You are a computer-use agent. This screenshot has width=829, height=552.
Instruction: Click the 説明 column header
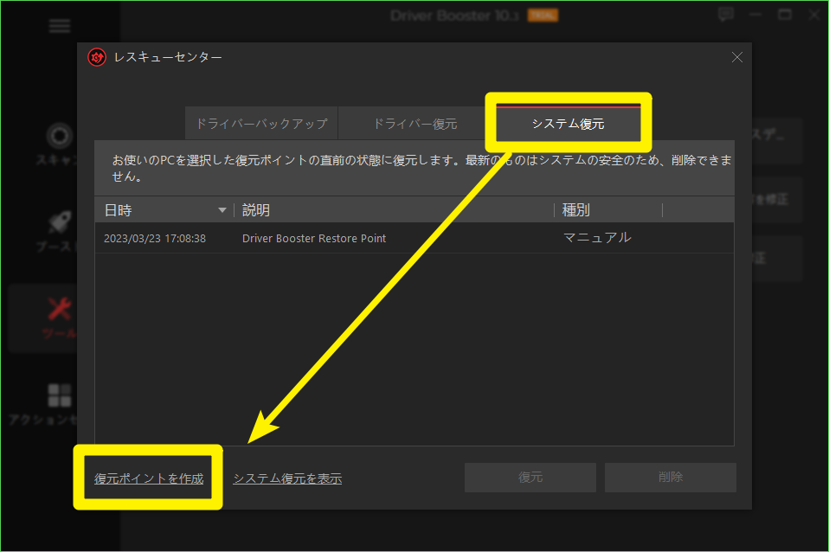256,210
